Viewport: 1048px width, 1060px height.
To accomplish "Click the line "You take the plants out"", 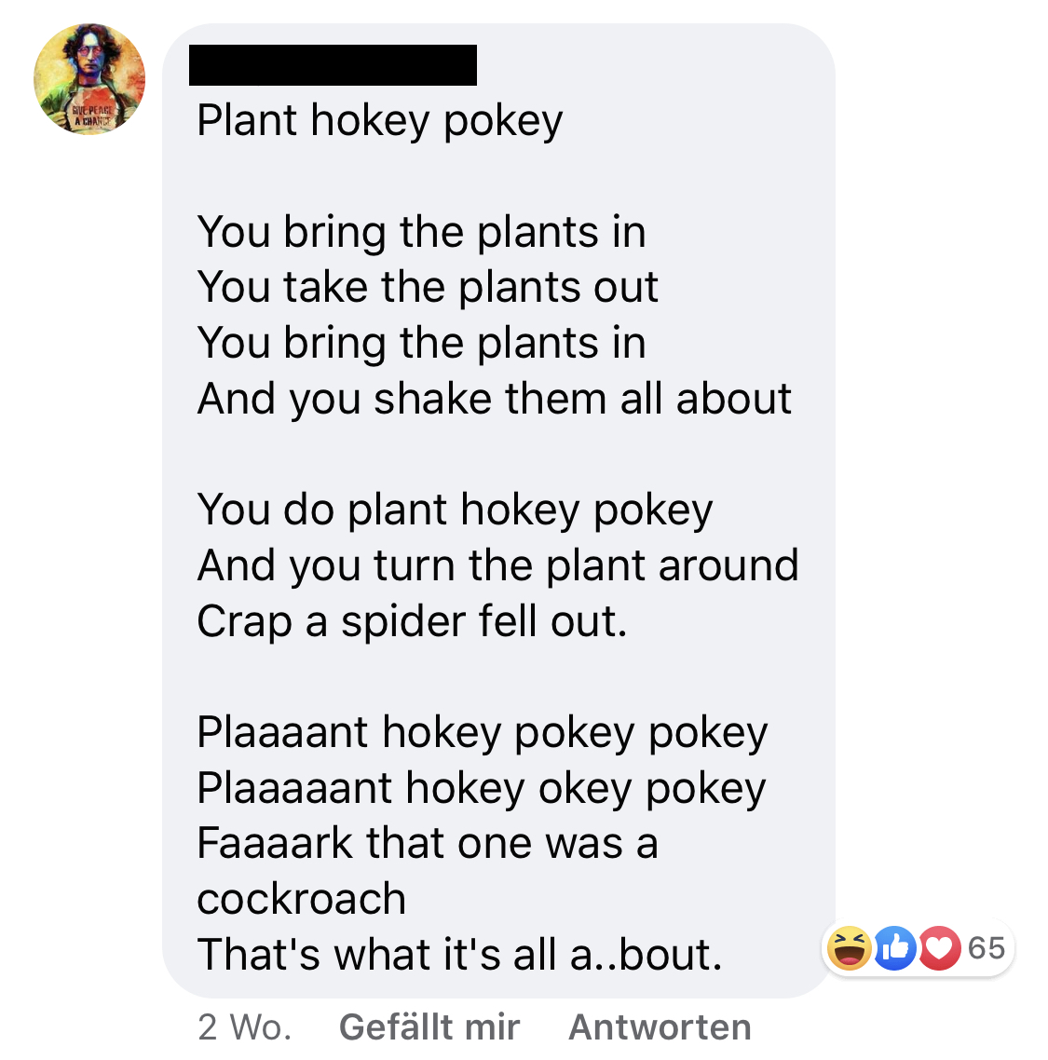I will click(x=428, y=287).
